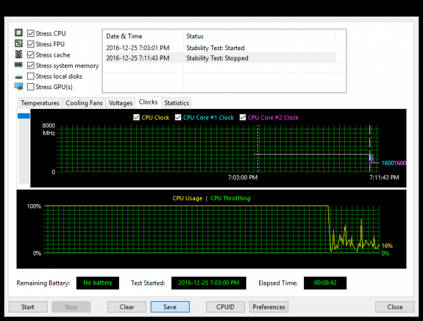Click the monitor icon beside Stress GPU(s)
The image size is (423, 321).
tap(19, 87)
